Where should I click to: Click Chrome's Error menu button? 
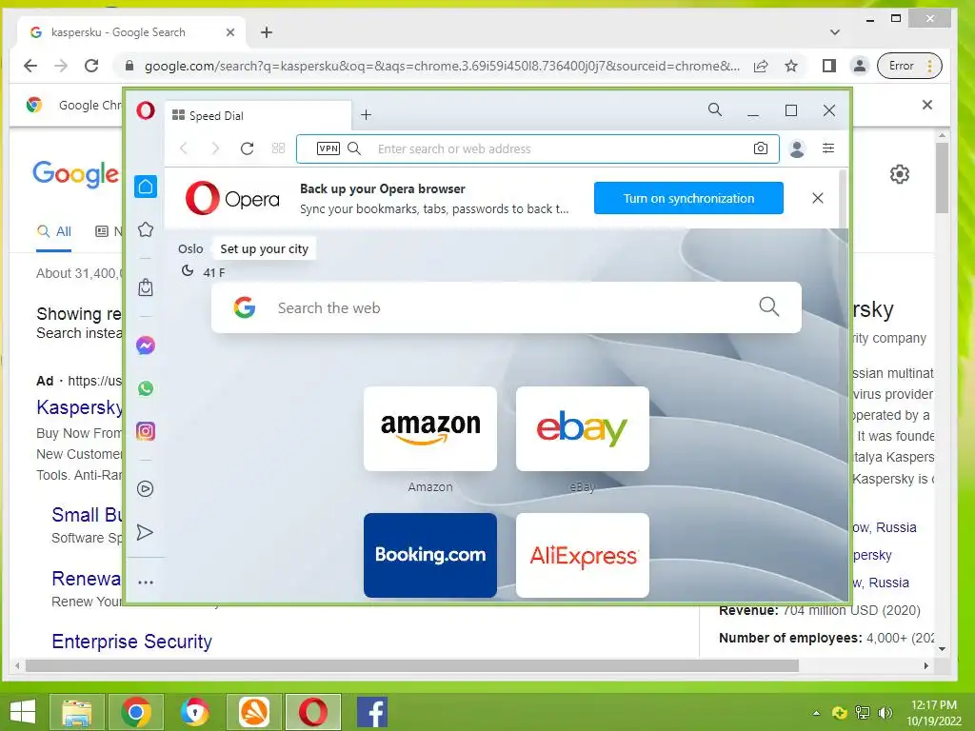point(909,66)
